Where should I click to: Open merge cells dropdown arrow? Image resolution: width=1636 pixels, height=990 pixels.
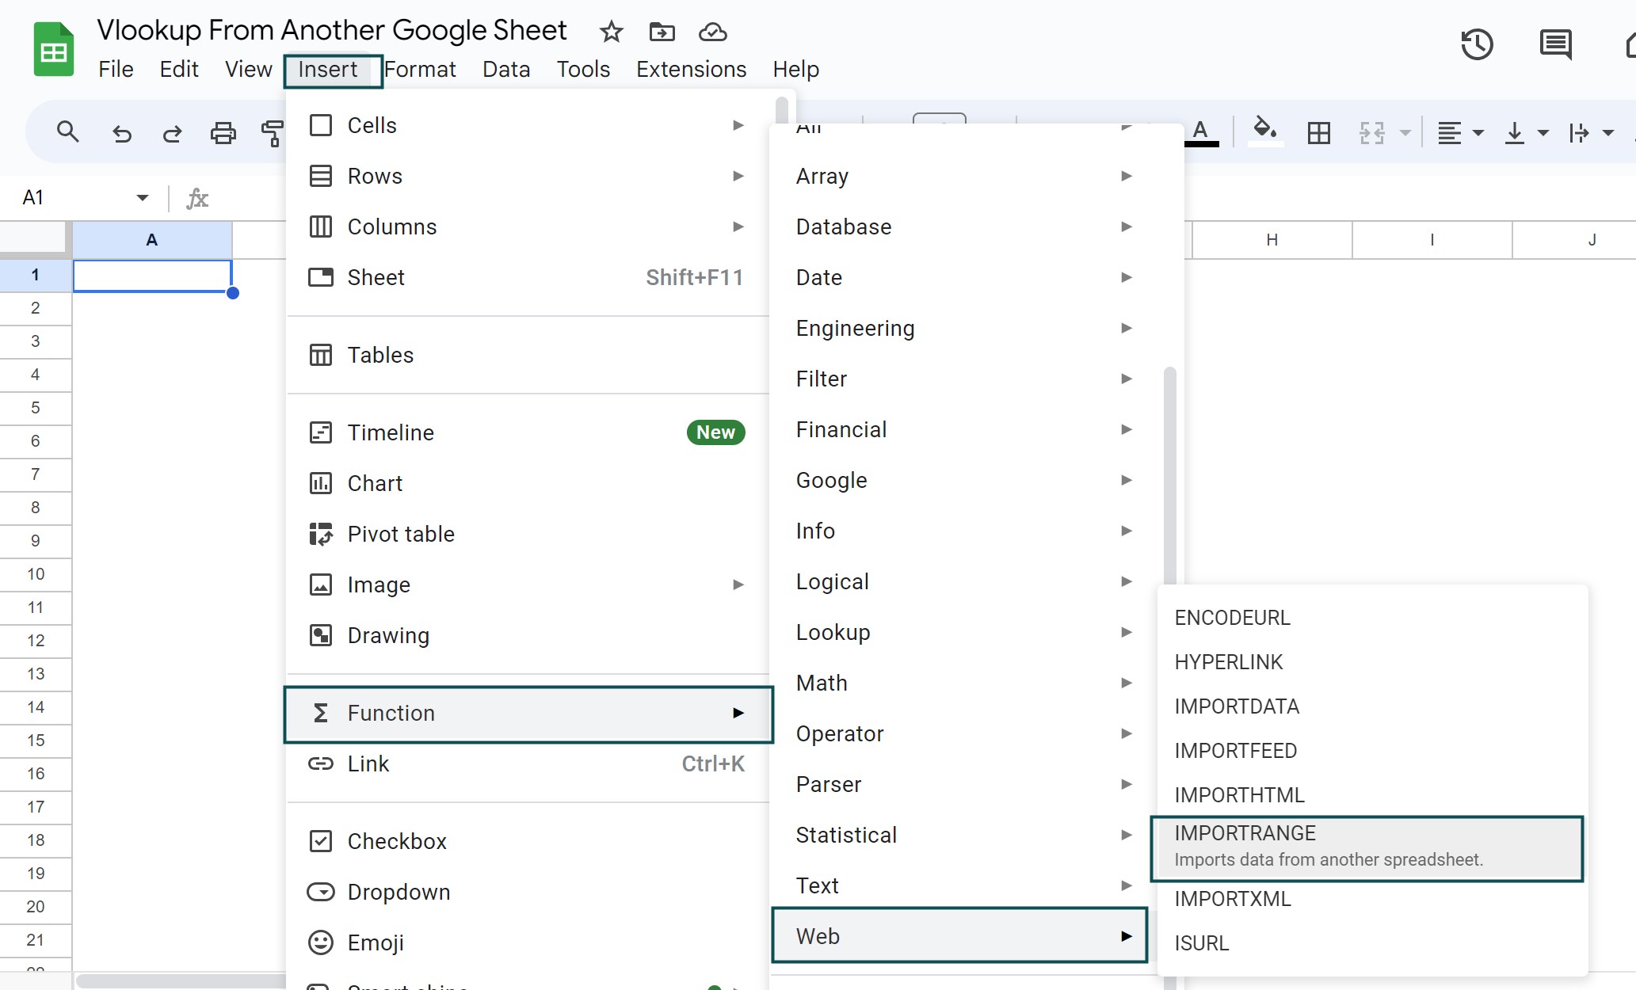[x=1405, y=133]
